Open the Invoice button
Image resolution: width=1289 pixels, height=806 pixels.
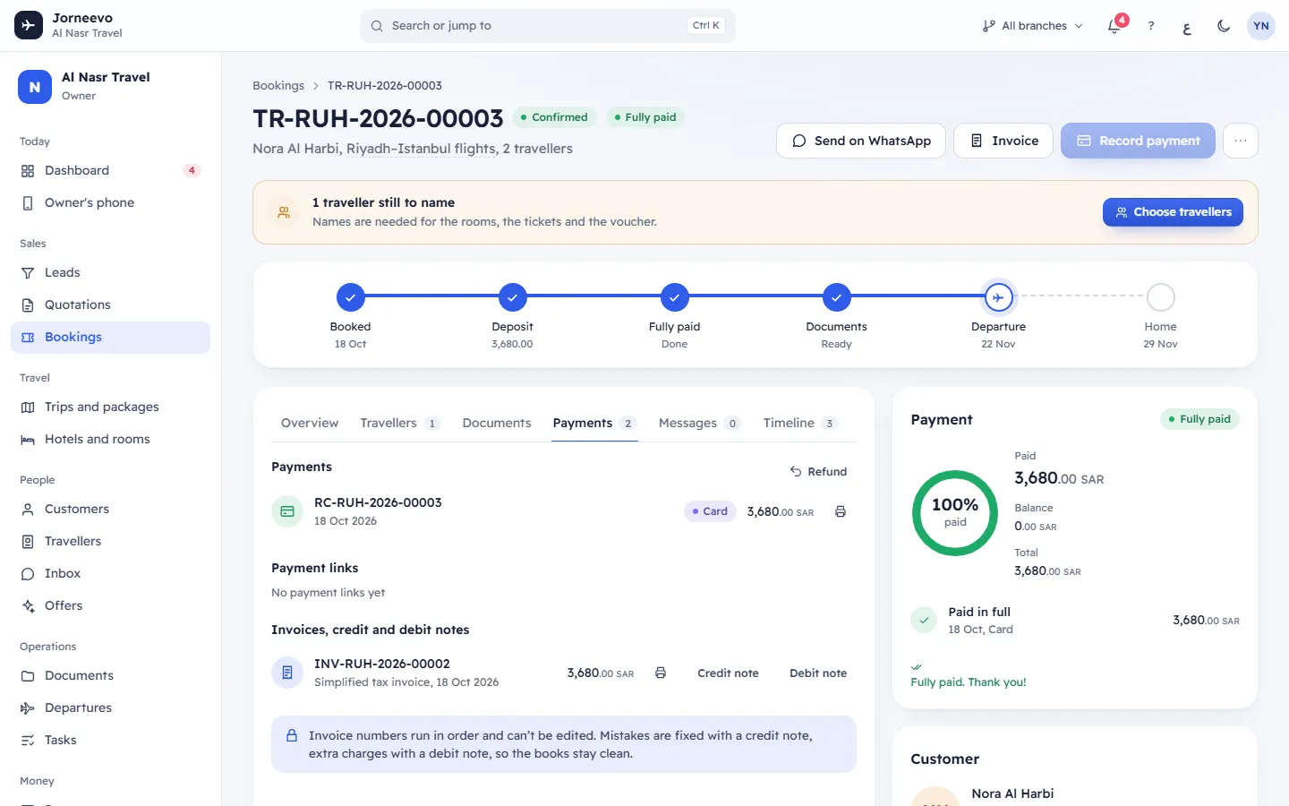(1003, 141)
